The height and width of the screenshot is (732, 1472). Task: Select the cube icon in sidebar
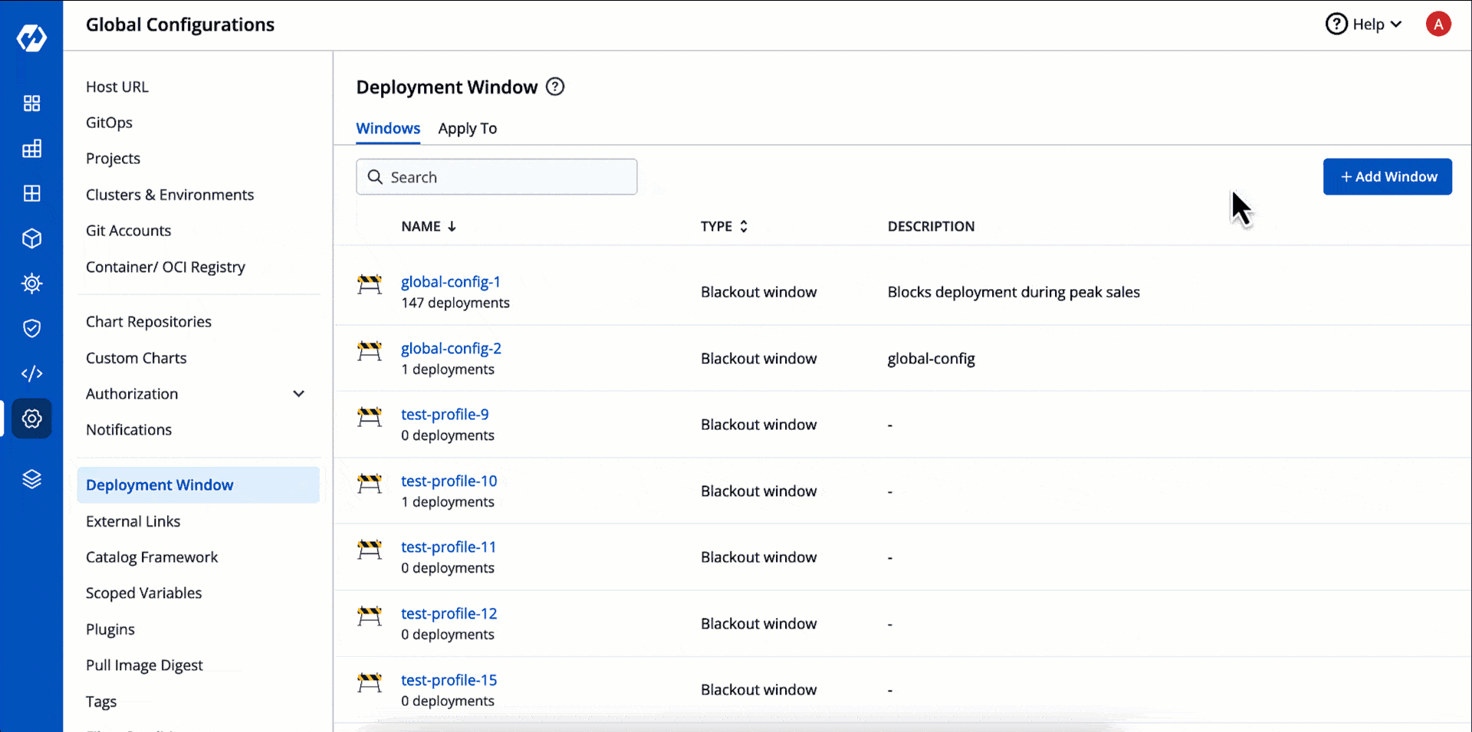pyautogui.click(x=31, y=238)
